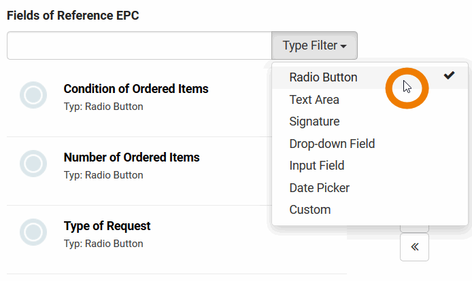The width and height of the screenshot is (472, 281).
Task: Pick Signature in the type filter list
Action: [314, 121]
